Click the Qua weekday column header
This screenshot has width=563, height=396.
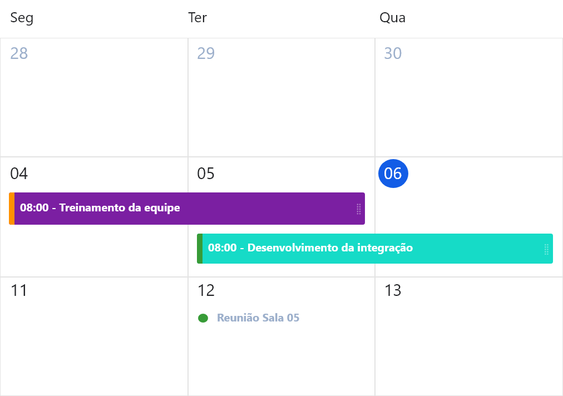(392, 18)
